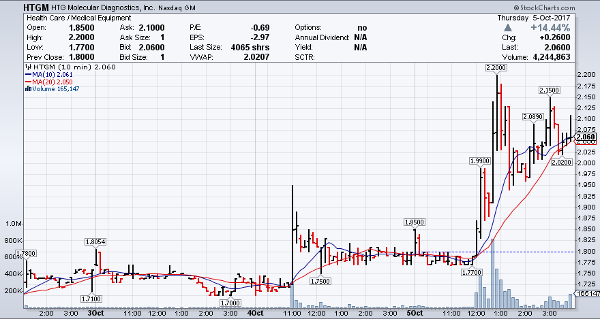
Task: Click the HTGM price bar legend icon
Action: (x=27, y=67)
